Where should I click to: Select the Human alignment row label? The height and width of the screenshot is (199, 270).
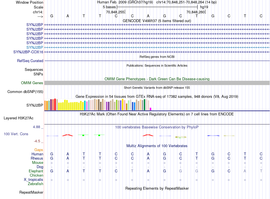click(37, 154)
